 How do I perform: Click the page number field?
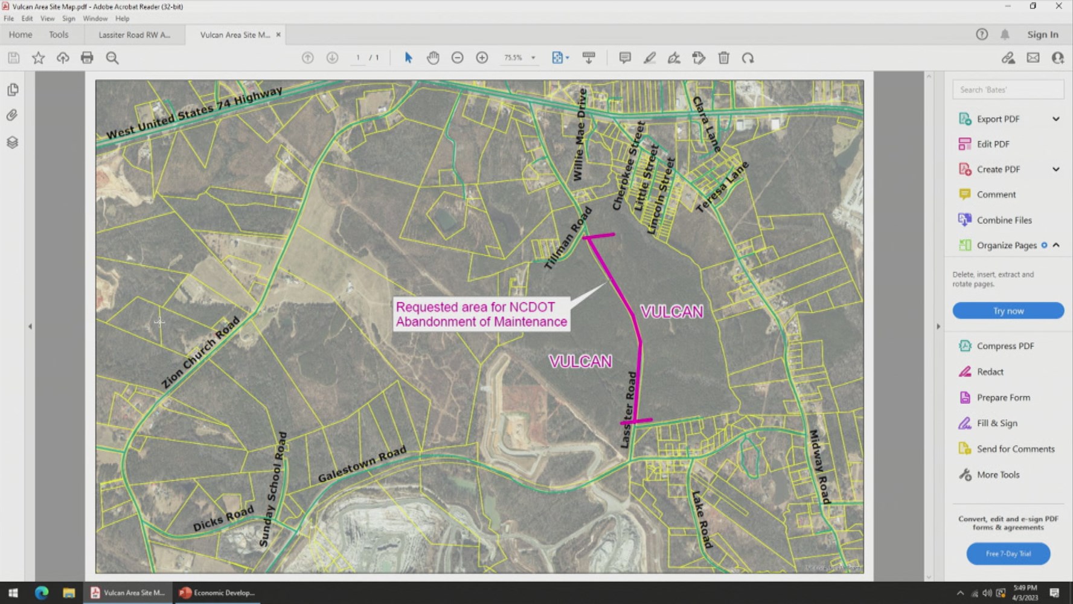point(358,58)
